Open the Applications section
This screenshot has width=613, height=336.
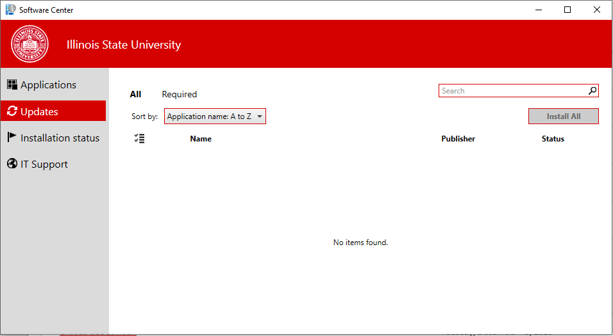[x=53, y=84]
